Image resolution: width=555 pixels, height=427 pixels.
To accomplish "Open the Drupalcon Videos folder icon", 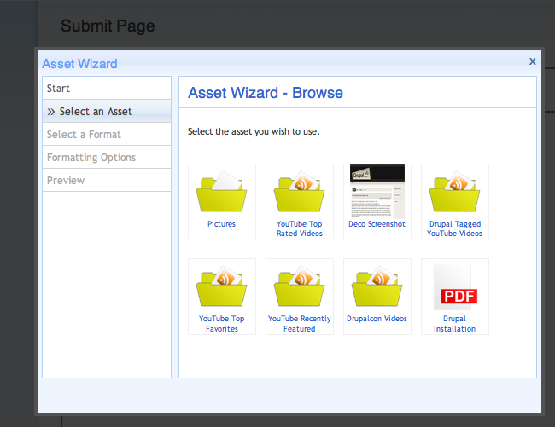I will [x=377, y=286].
